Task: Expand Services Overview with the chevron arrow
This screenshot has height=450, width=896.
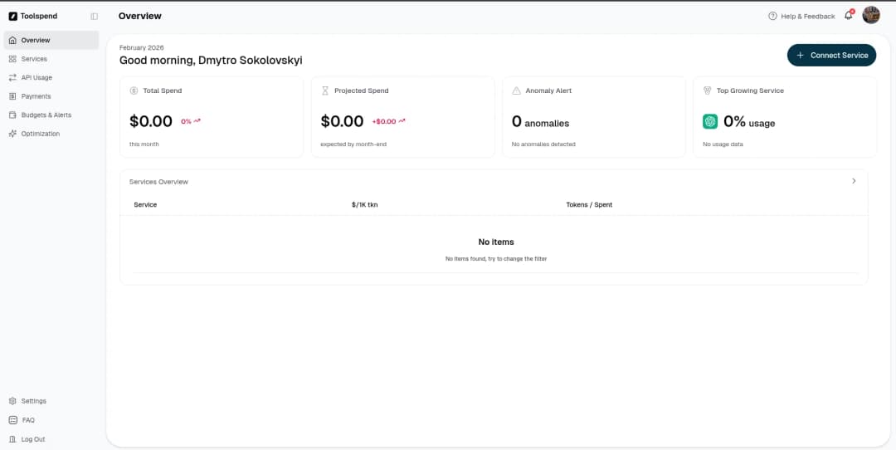Action: [854, 181]
